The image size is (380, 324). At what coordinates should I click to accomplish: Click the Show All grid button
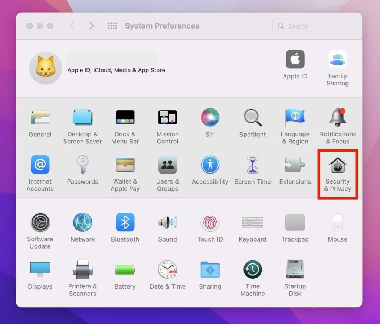[x=112, y=26]
